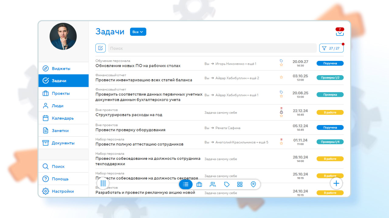Select the people grouping icon in bottom toolbar
This screenshot has height=218, width=389.
coord(213,184)
